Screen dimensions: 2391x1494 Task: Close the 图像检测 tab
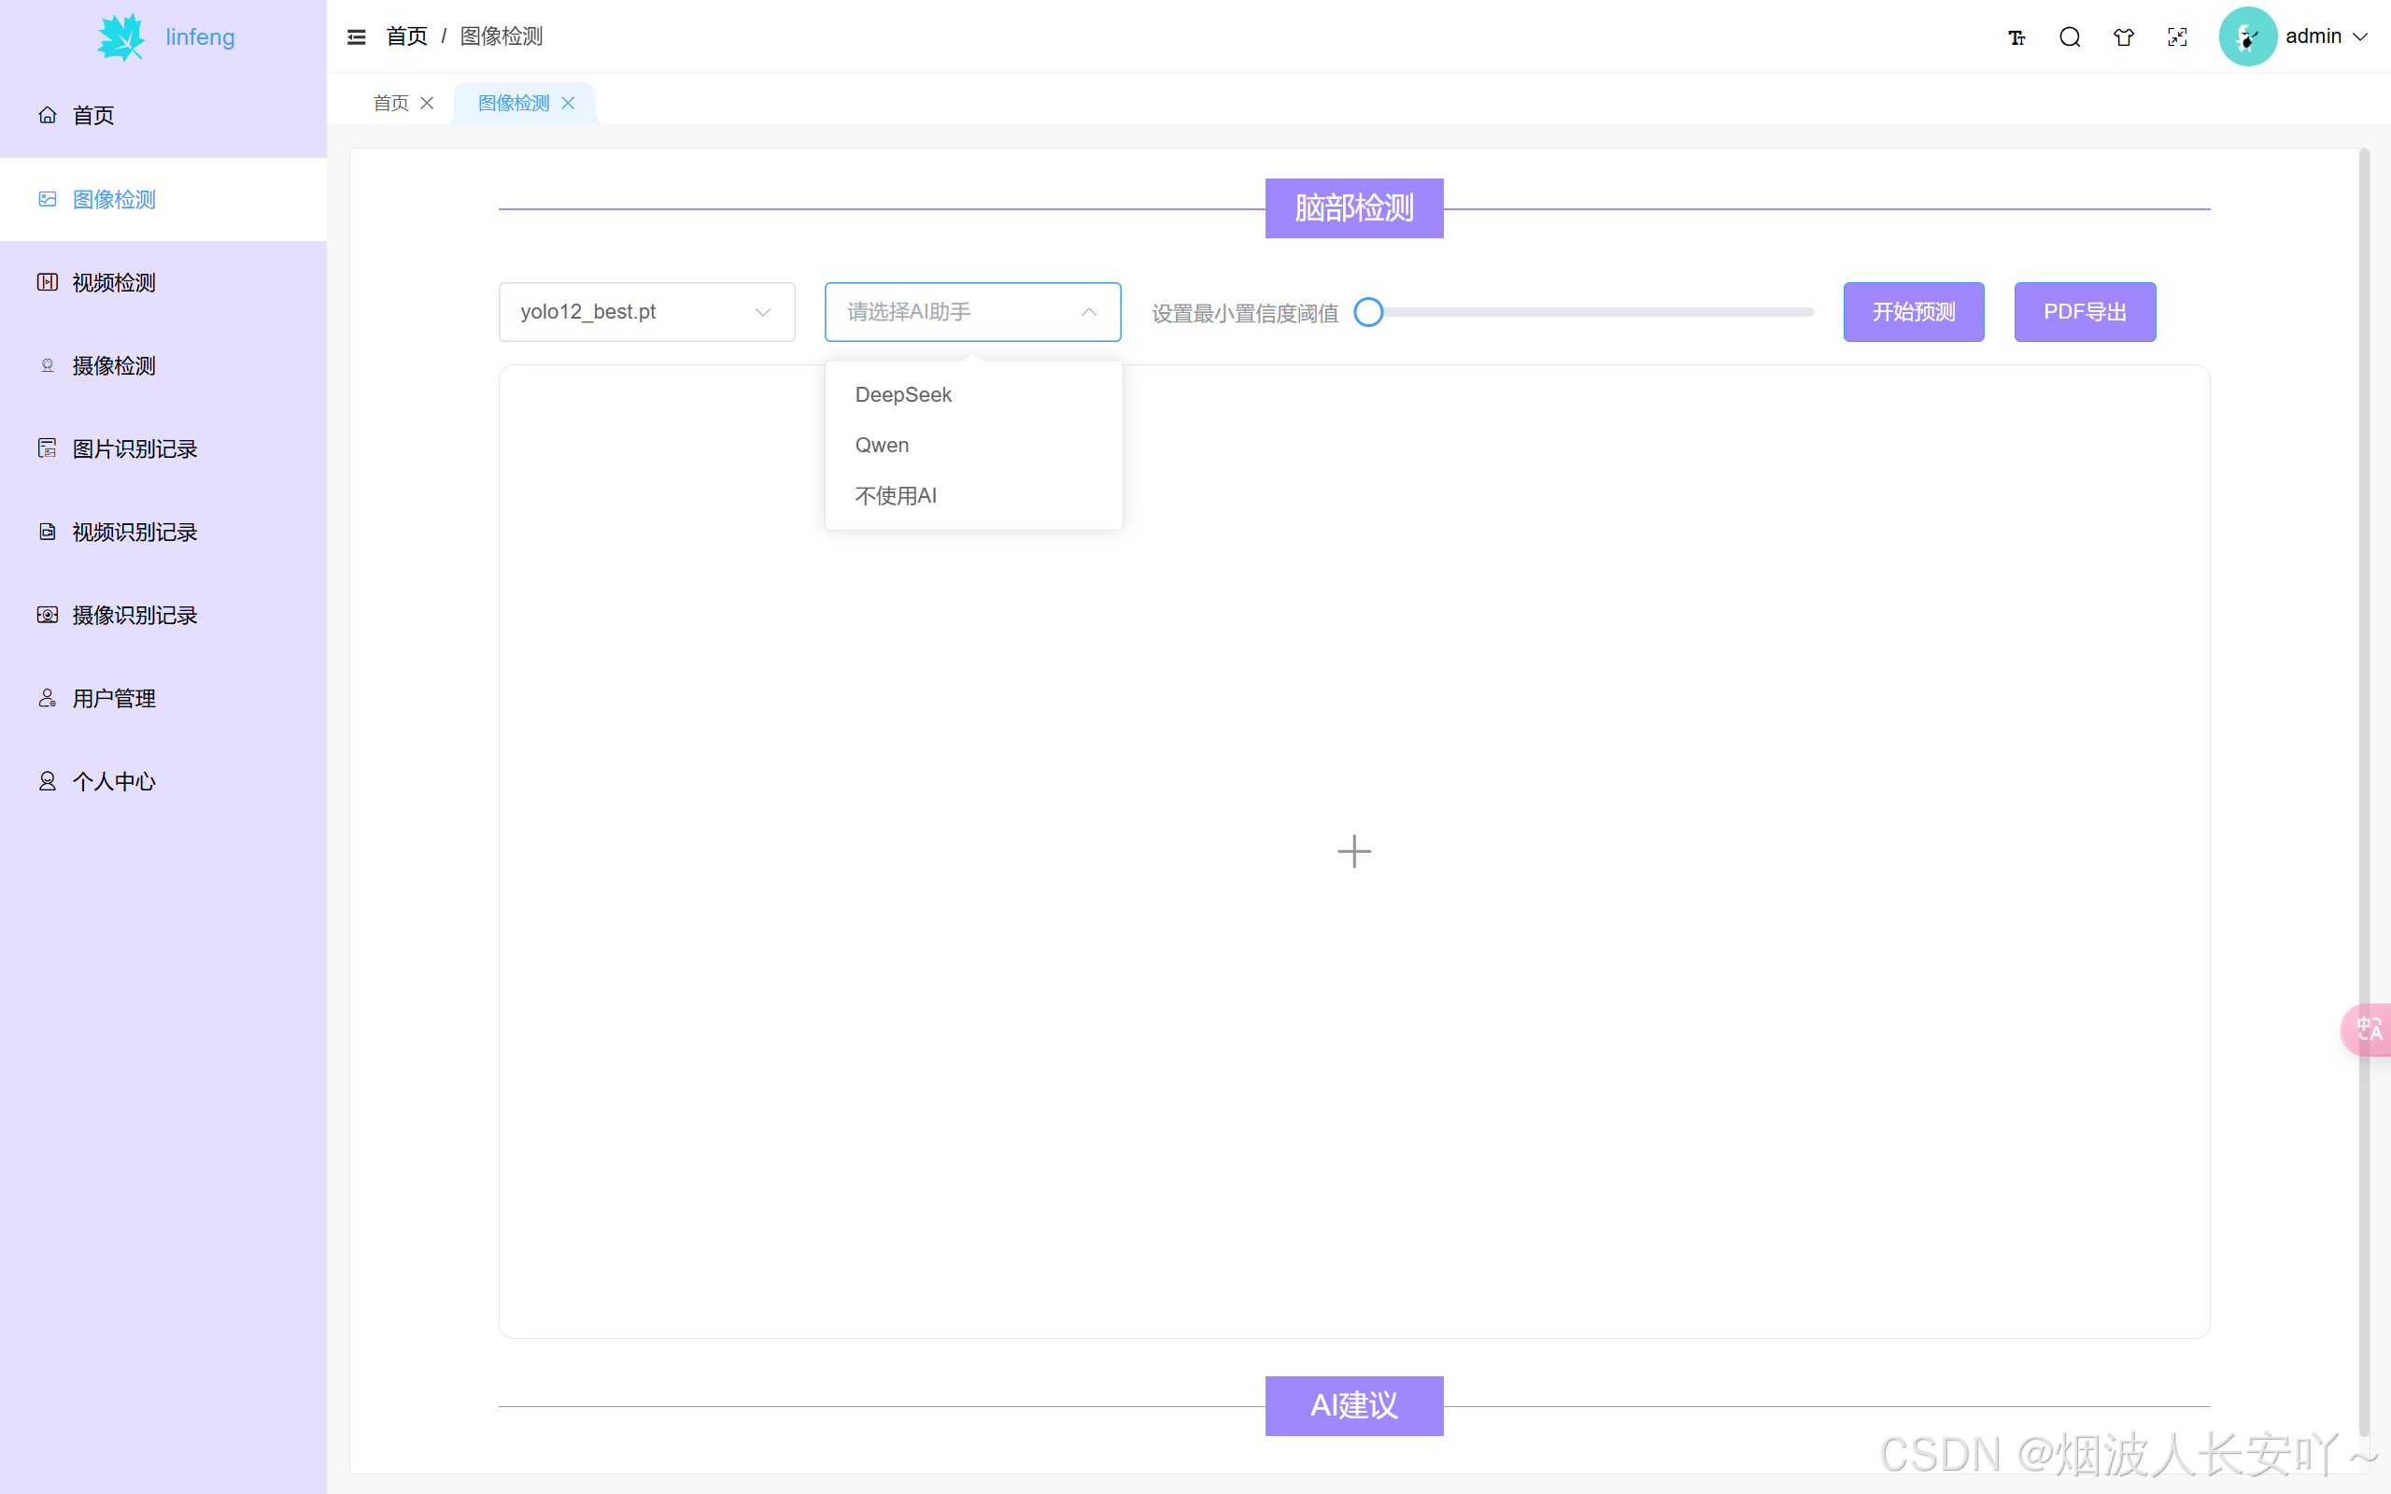pyautogui.click(x=568, y=103)
